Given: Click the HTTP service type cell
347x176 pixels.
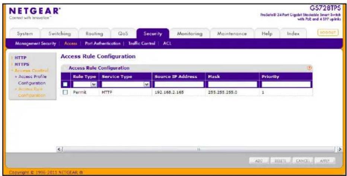Looking at the screenshot, I should point(107,92).
